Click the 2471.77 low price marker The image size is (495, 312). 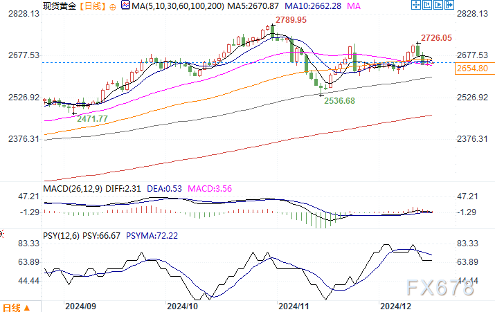(92, 119)
